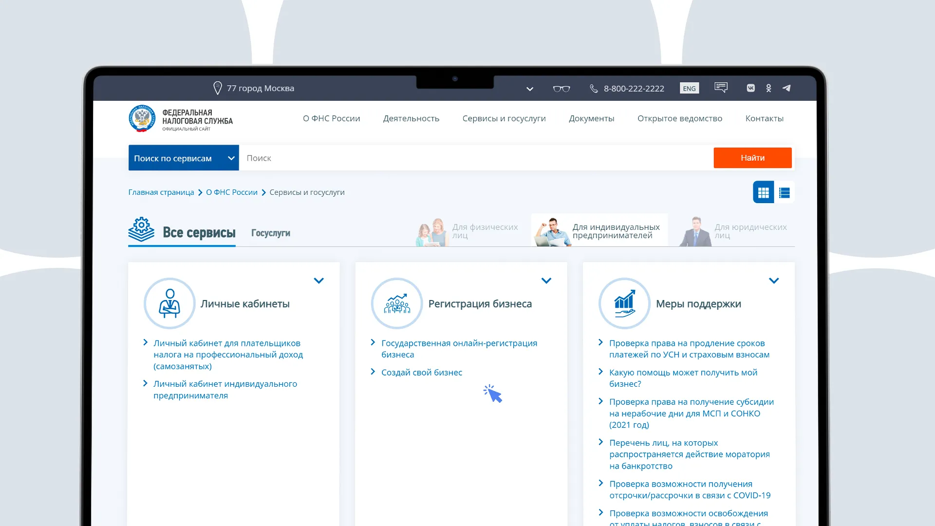This screenshot has width=935, height=526.
Task: Go to О ФНС России breadcrumb
Action: tap(232, 192)
